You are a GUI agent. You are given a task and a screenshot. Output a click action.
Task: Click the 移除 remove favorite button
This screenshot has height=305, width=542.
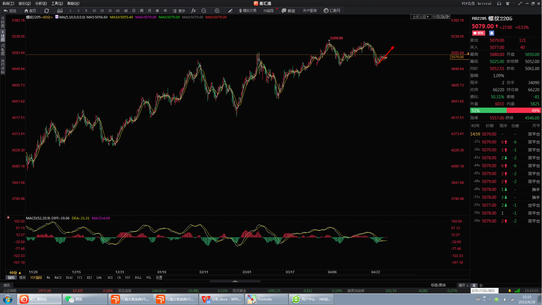(x=479, y=33)
